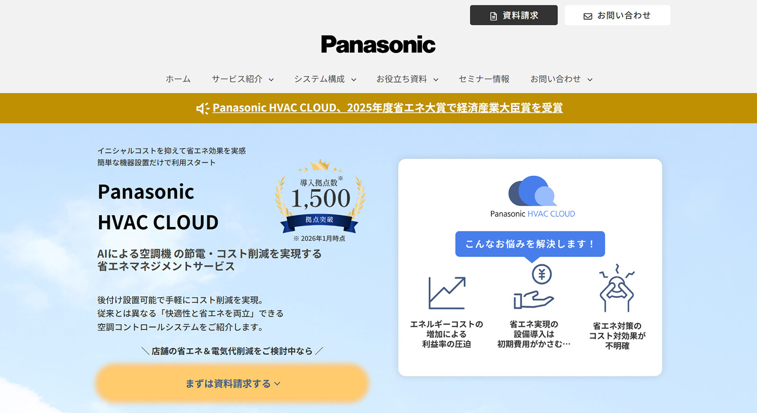This screenshot has height=413, width=757.
Task: Click text 省エネ対策のコスト対効果が不明確
Action: 617,336
